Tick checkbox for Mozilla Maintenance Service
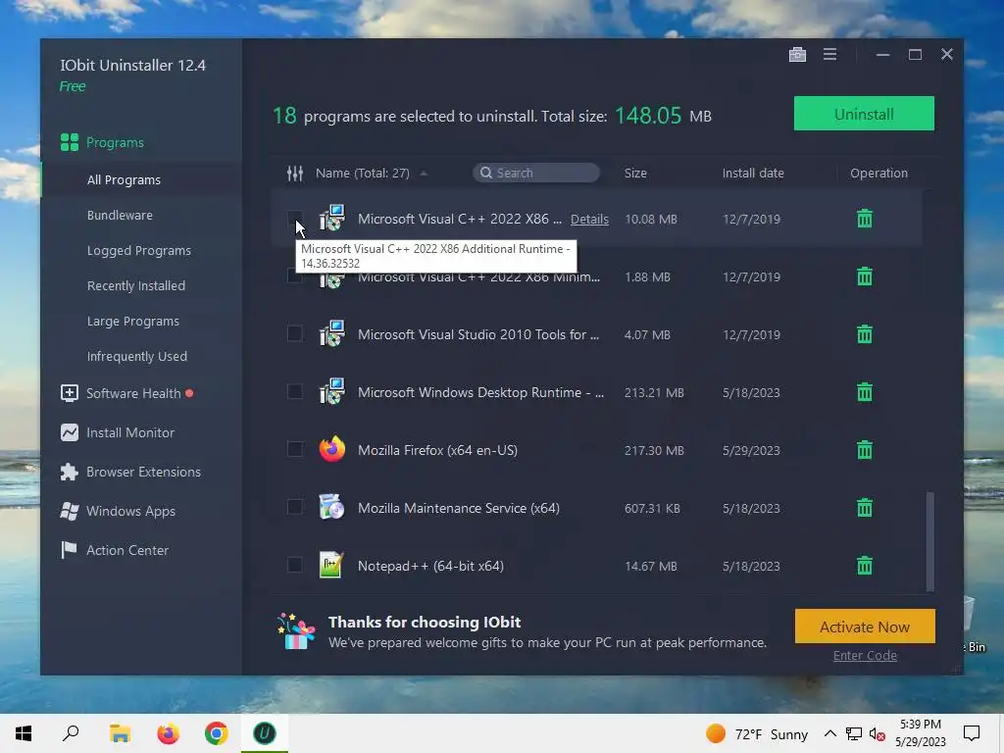The width and height of the screenshot is (1004, 753). pos(294,507)
